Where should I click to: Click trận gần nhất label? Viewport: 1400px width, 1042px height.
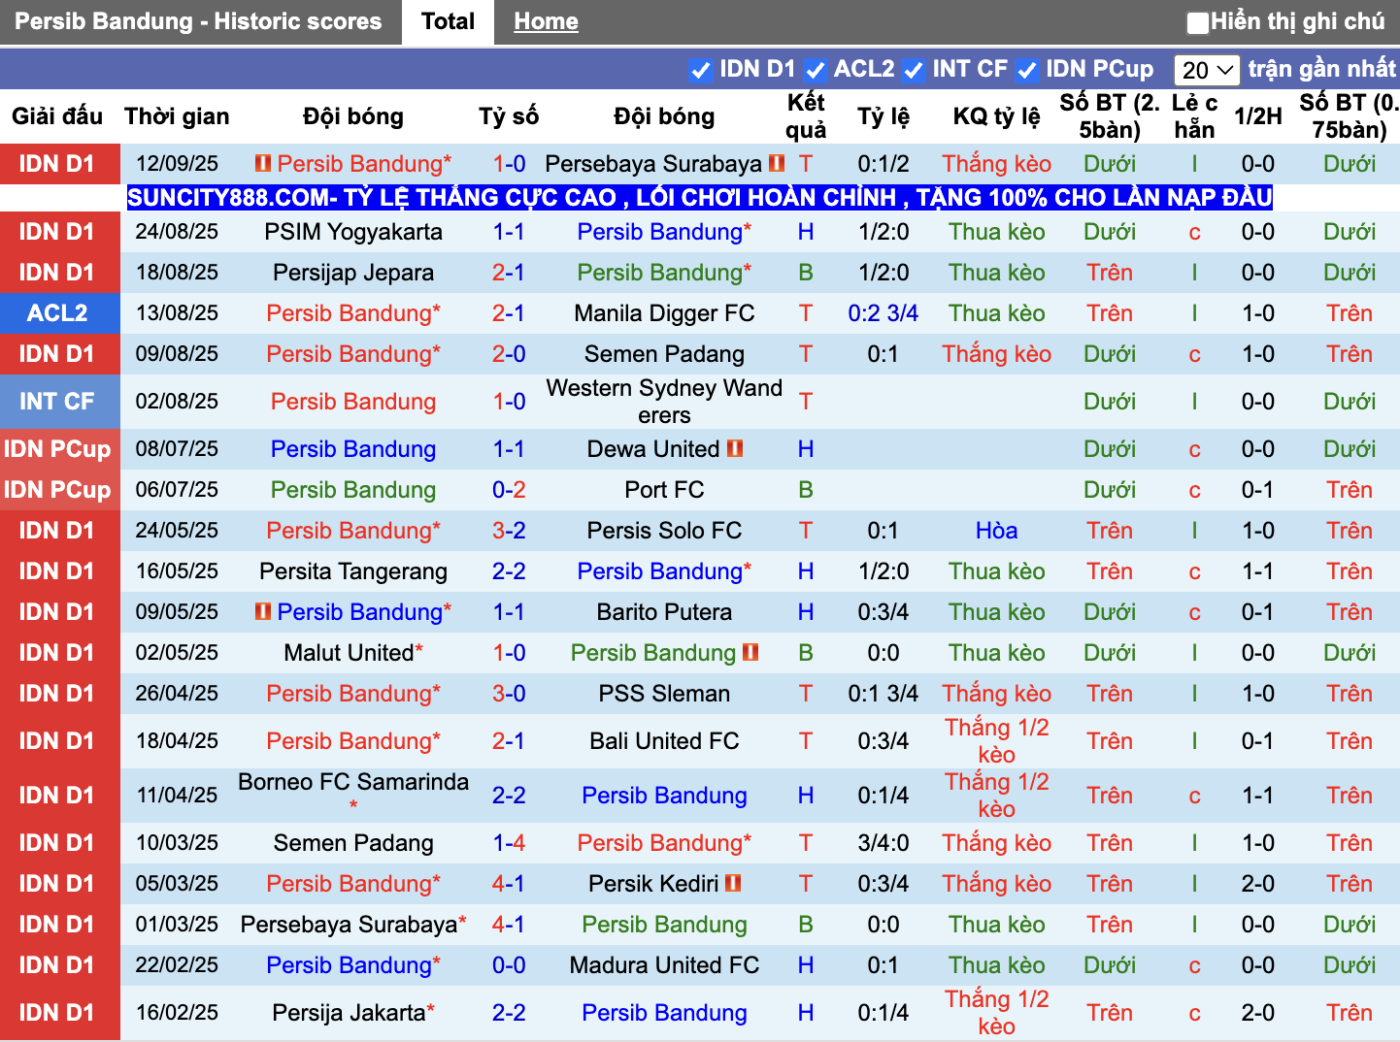pos(1321,69)
